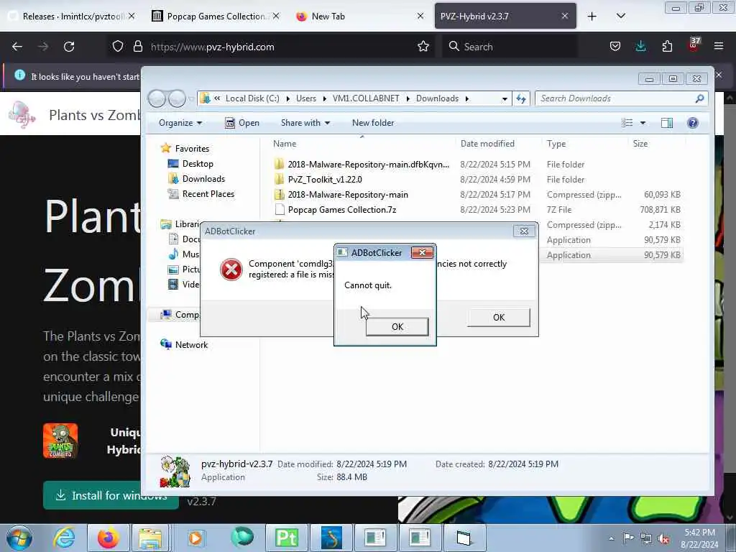Expand the view options dropdown arrow
Viewport: 736px width, 552px height.
tap(643, 123)
